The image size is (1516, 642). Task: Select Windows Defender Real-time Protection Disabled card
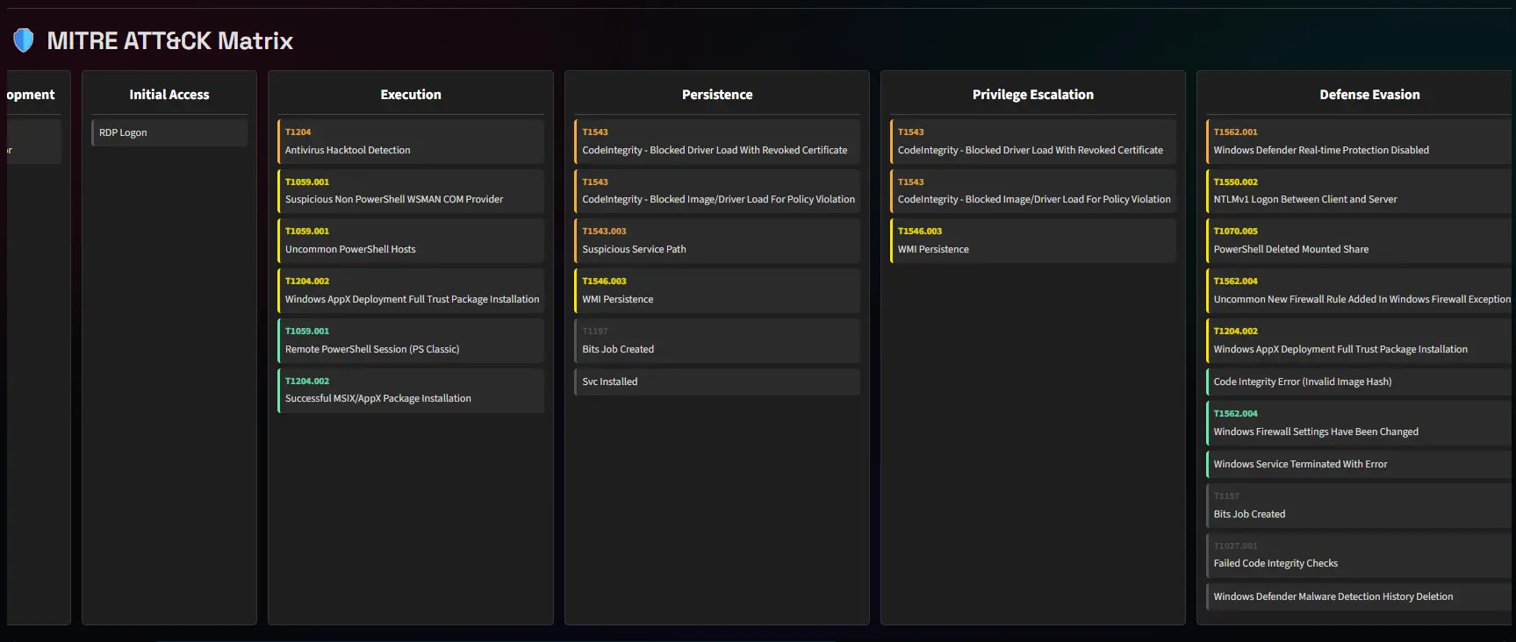[1359, 142]
